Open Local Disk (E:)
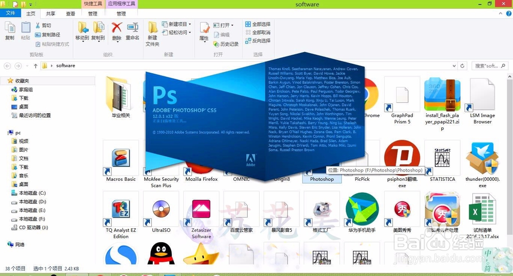513x276 pixels. pos(28,210)
